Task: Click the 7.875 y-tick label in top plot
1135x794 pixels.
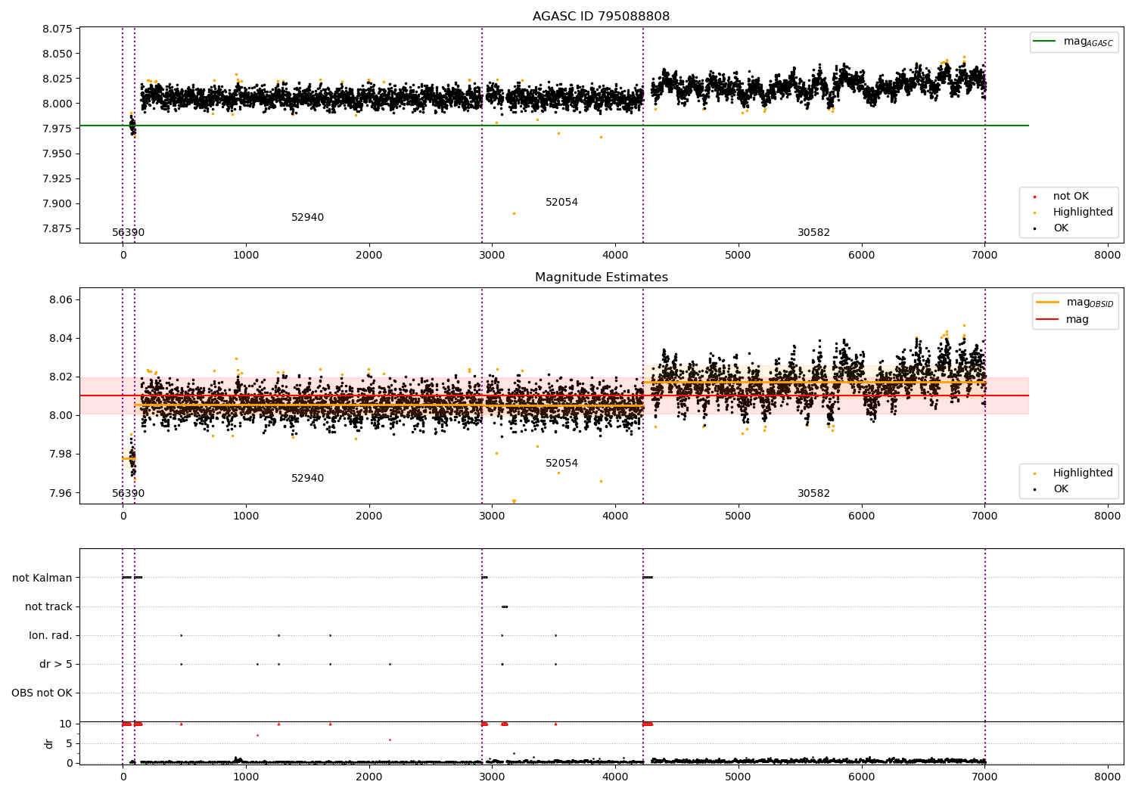Action: click(58, 229)
